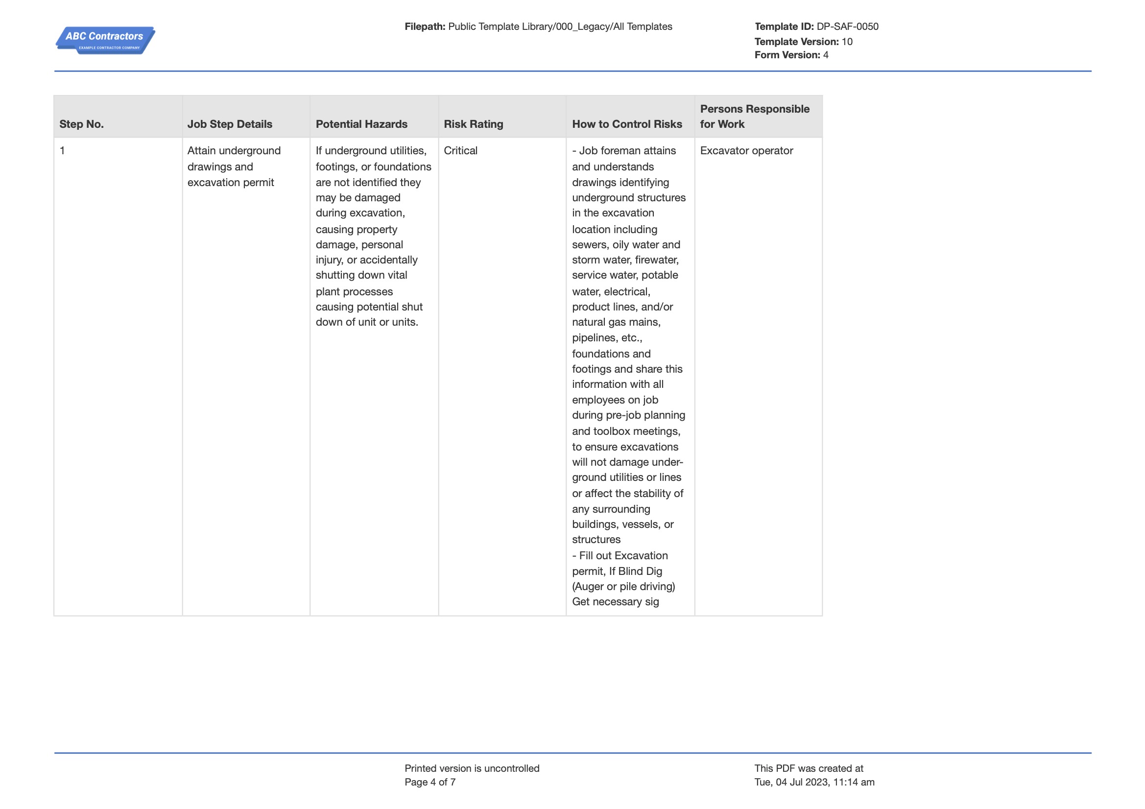Click the Potential Hazards column header
The image size is (1145, 809).
(361, 124)
